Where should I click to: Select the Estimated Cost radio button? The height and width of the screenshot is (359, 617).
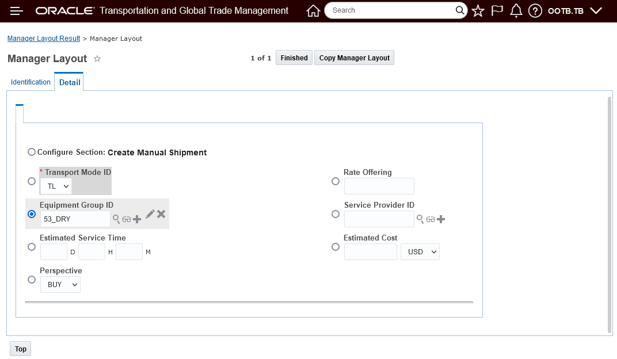click(336, 247)
